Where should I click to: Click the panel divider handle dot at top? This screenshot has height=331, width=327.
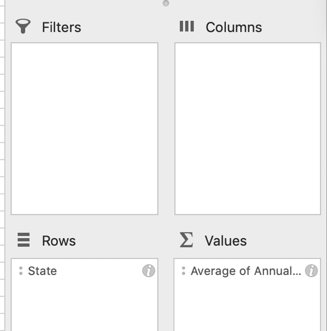[x=166, y=3]
